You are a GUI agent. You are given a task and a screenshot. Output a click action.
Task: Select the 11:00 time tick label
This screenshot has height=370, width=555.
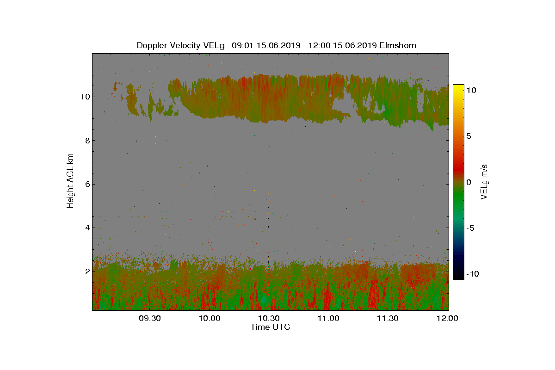(328, 318)
